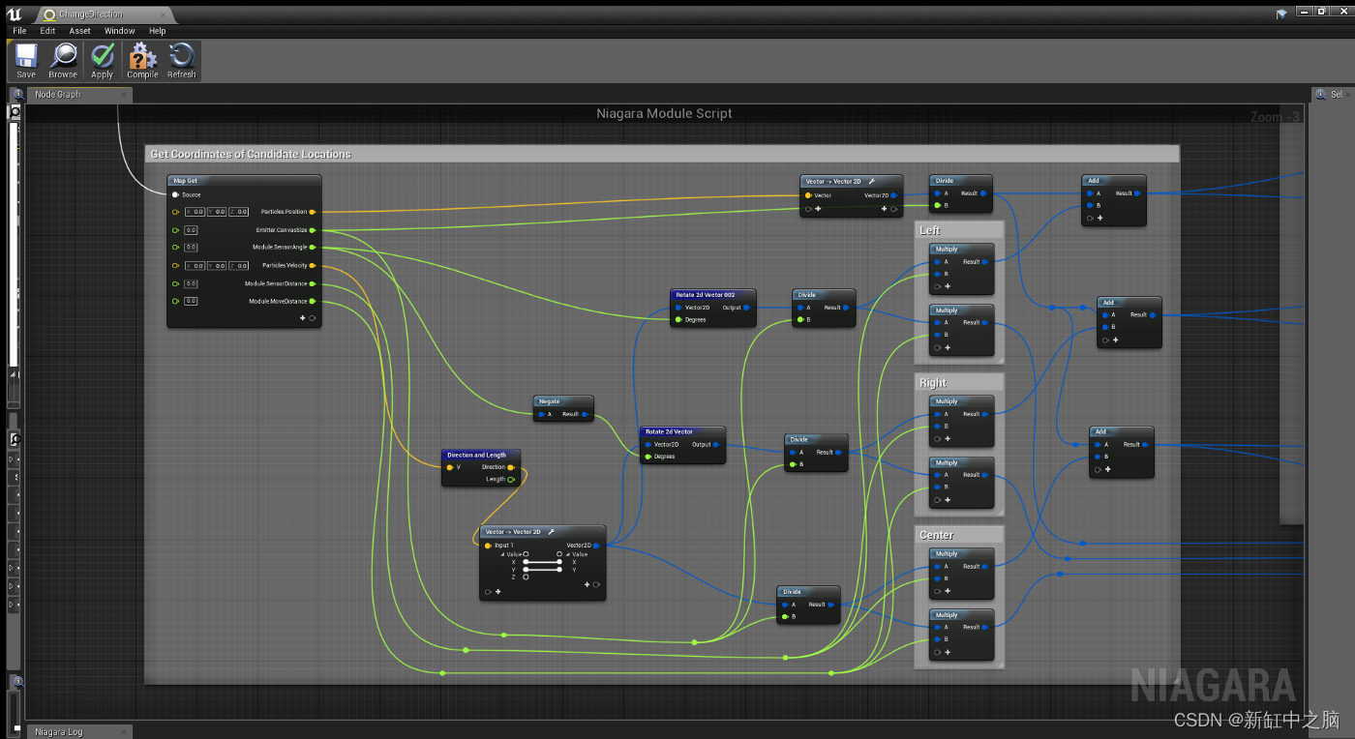Click the X output pin on Vector -> Vector 2D
The image size is (1355, 739).
[558, 562]
